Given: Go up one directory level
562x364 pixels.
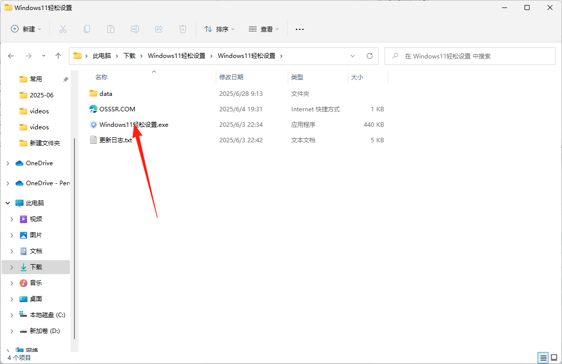Looking at the screenshot, I should pos(58,56).
